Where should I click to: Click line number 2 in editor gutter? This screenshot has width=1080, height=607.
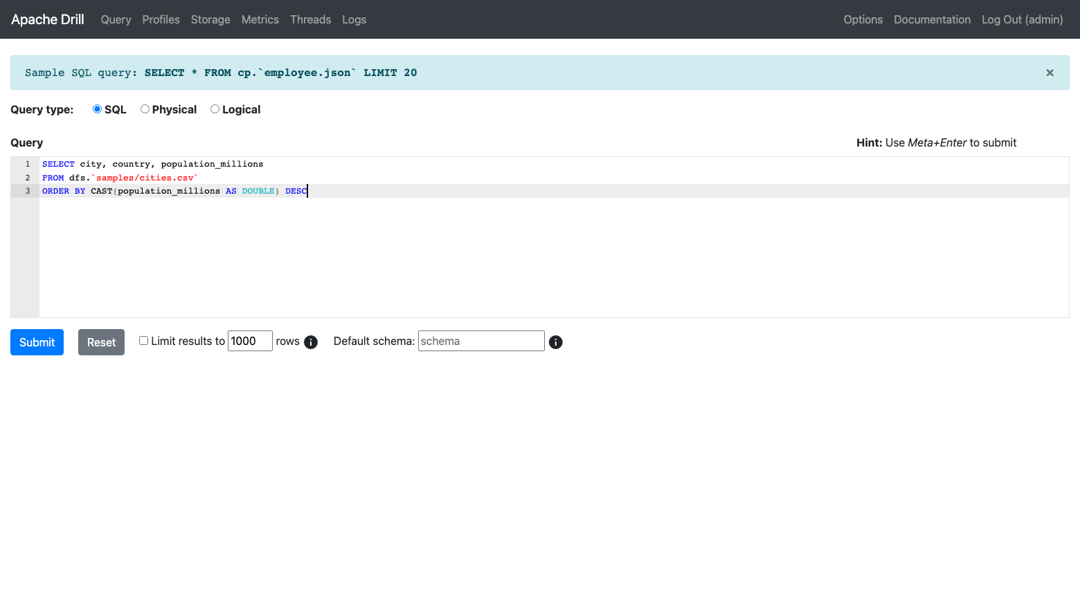coord(28,178)
